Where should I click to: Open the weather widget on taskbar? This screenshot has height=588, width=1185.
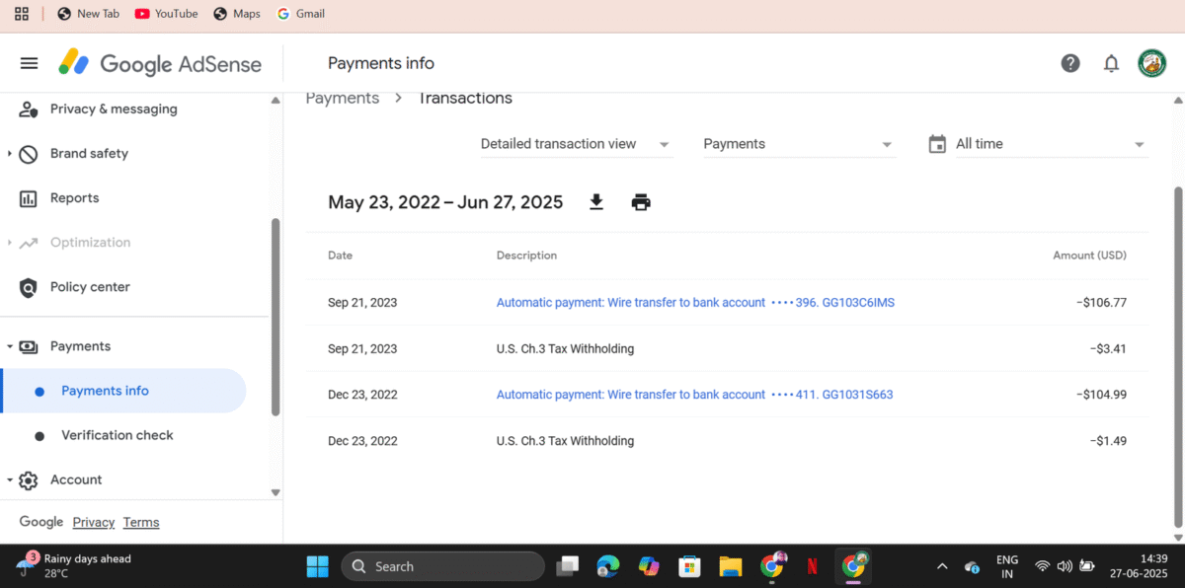tap(73, 565)
